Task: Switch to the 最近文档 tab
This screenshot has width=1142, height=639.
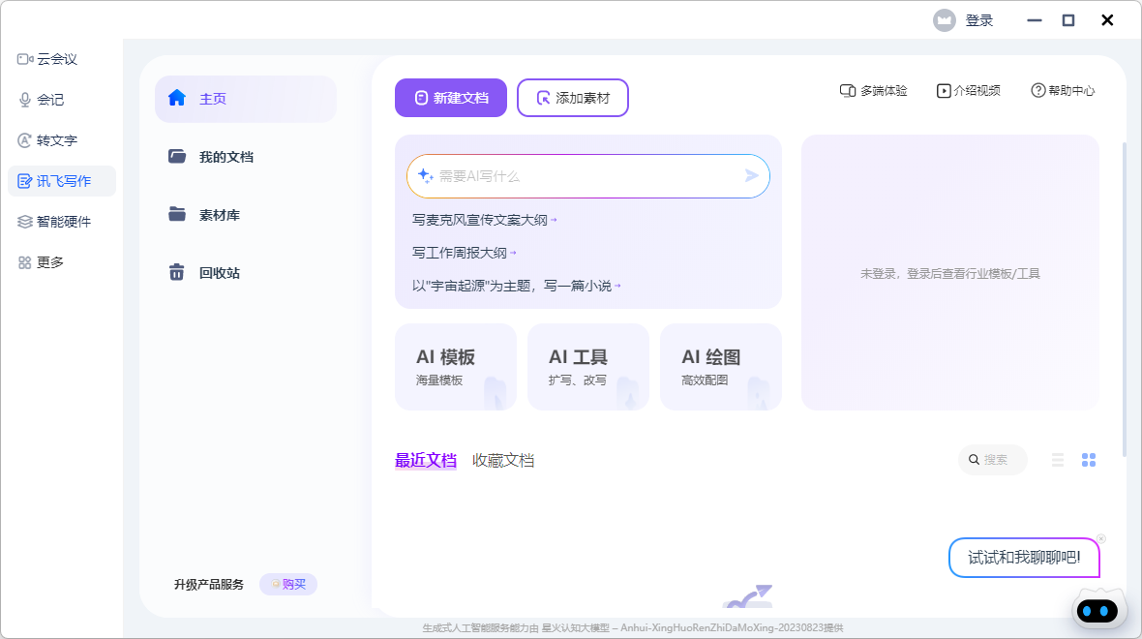Action: coord(425,461)
